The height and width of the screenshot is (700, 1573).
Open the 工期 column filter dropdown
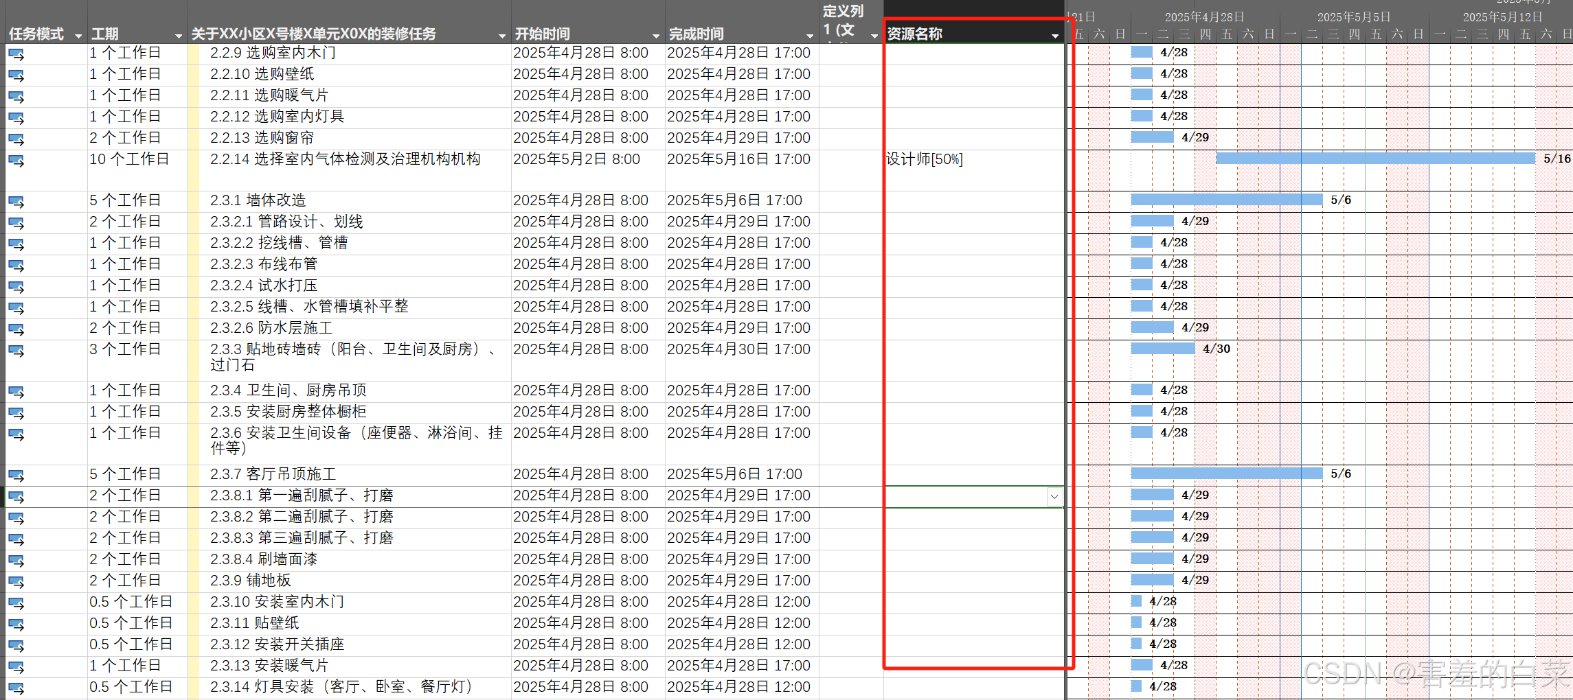(x=178, y=35)
